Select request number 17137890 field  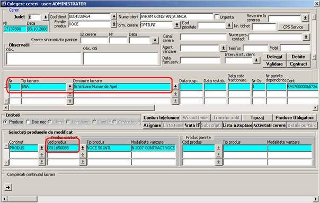coord(15,29)
